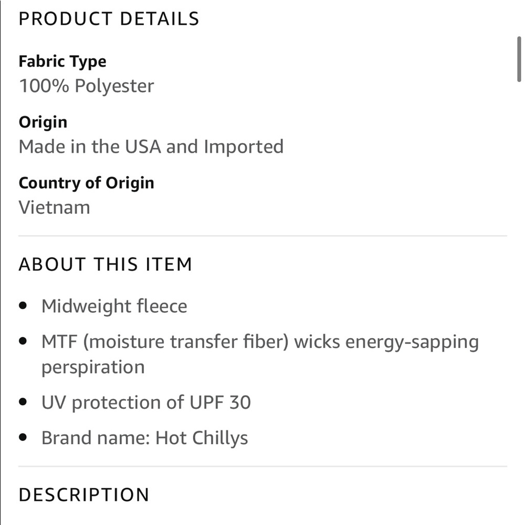This screenshot has height=525, width=525.
Task: Select Brand name: Hot Chillys text
Action: pos(145,438)
